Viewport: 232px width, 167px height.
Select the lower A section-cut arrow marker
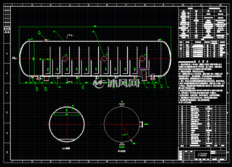point(70,81)
